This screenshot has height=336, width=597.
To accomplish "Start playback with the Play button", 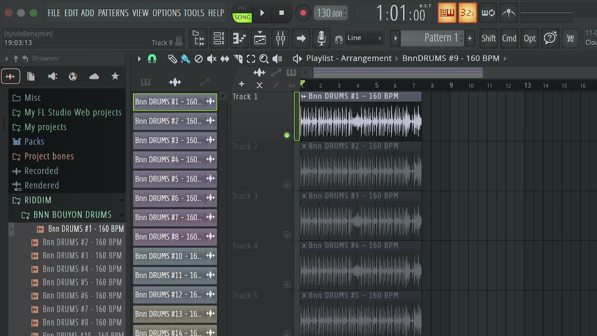I will coord(262,13).
